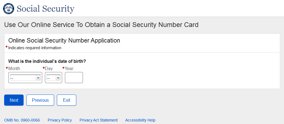Click the Social Security header title text
Image resolution: width=284 pixels, height=124 pixels.
click(45, 9)
